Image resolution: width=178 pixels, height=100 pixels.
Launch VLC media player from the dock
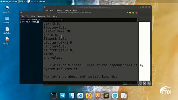(98, 96)
